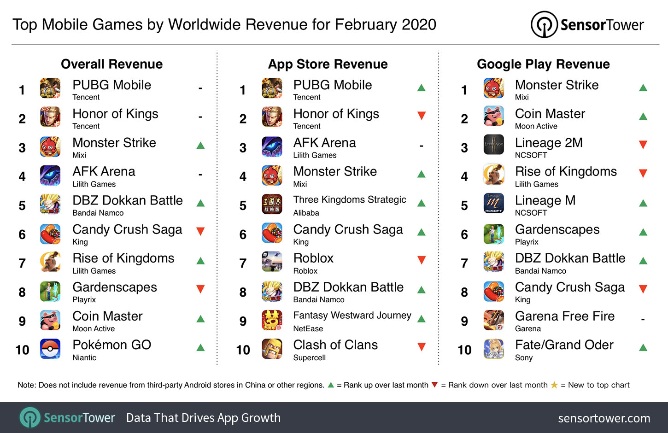Click the Roblox game icon
The height and width of the screenshot is (433, 668).
[x=272, y=262]
